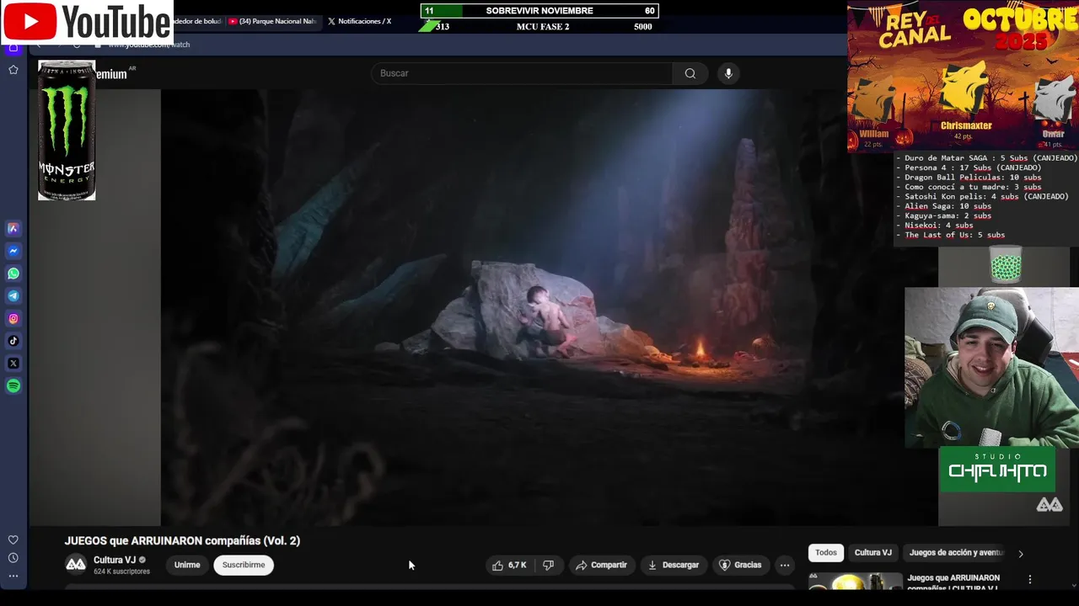
Task: Open Spotify from the browser sidebar
Action: 13,386
